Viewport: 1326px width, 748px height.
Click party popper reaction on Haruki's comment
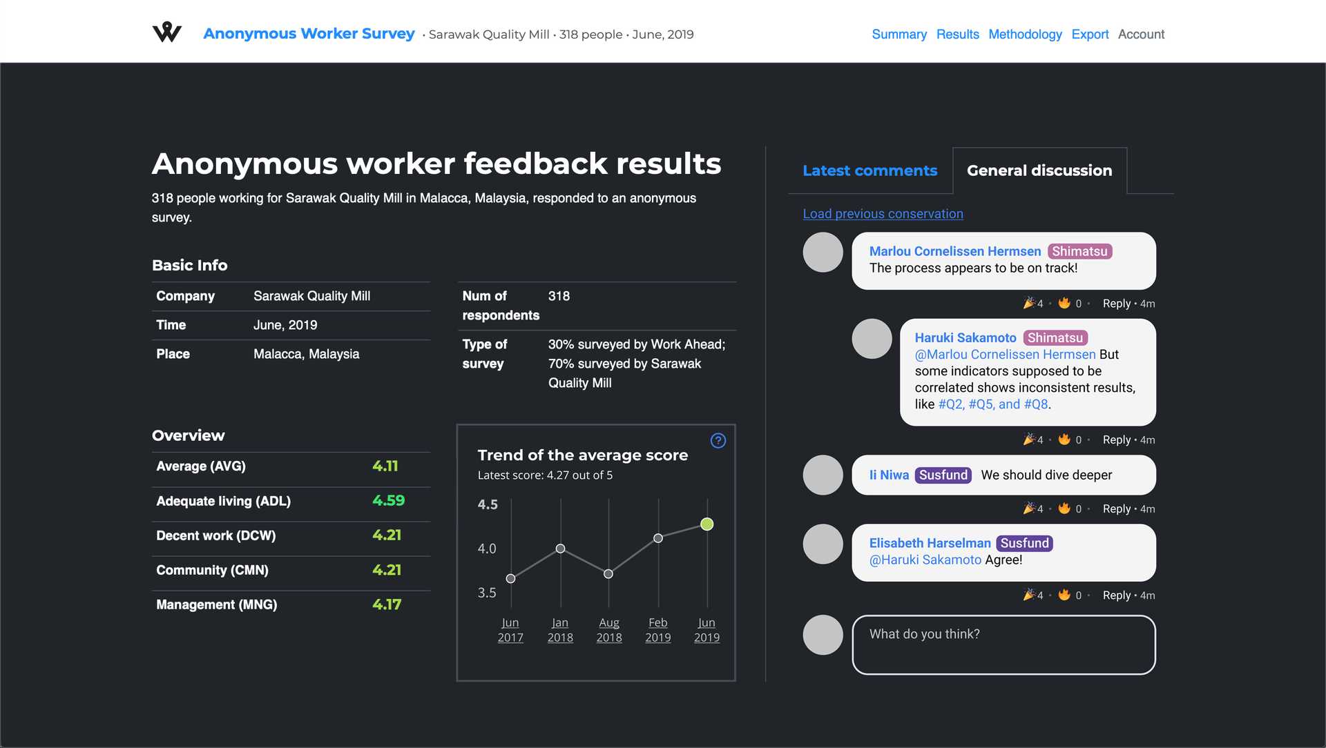[1029, 439]
